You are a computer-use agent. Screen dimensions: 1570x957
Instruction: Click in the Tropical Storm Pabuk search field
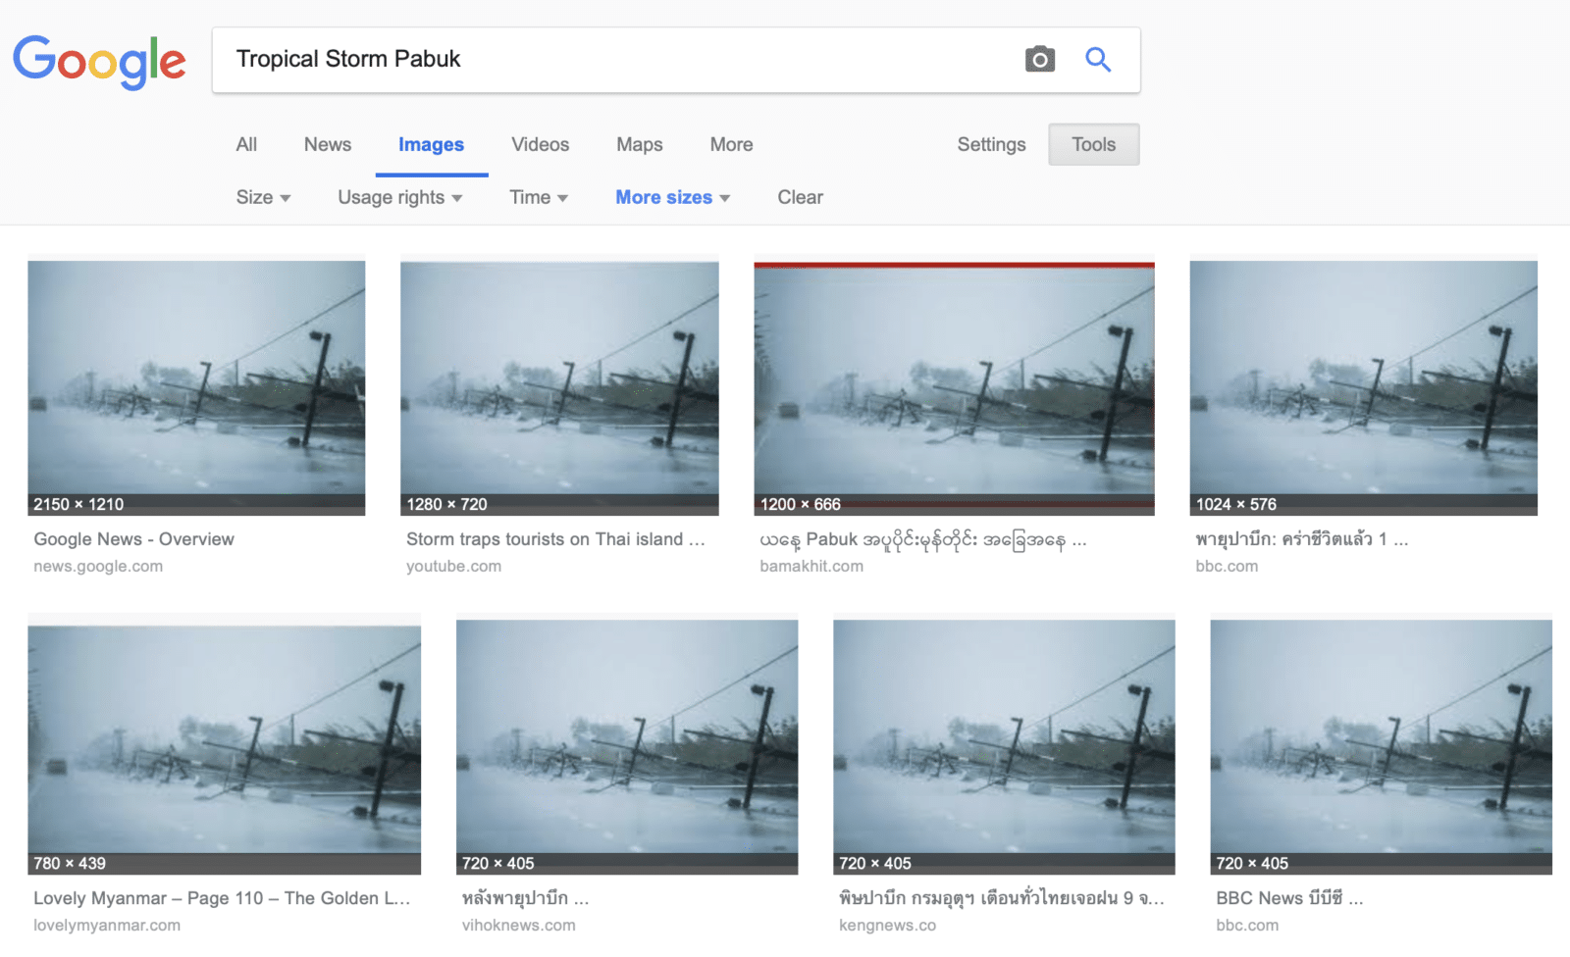[x=618, y=60]
